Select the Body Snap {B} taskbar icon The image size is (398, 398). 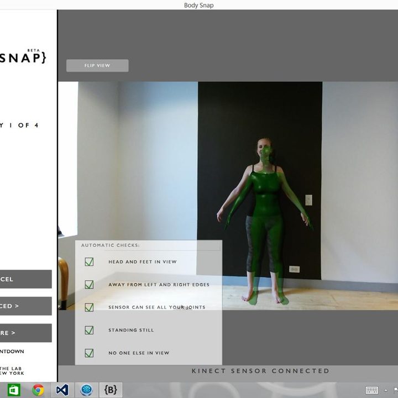click(111, 390)
